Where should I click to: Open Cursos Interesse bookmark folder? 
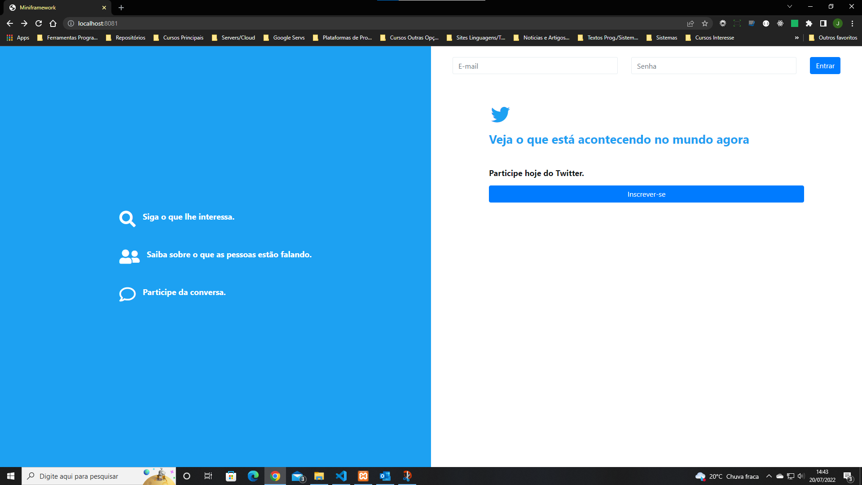click(x=710, y=38)
